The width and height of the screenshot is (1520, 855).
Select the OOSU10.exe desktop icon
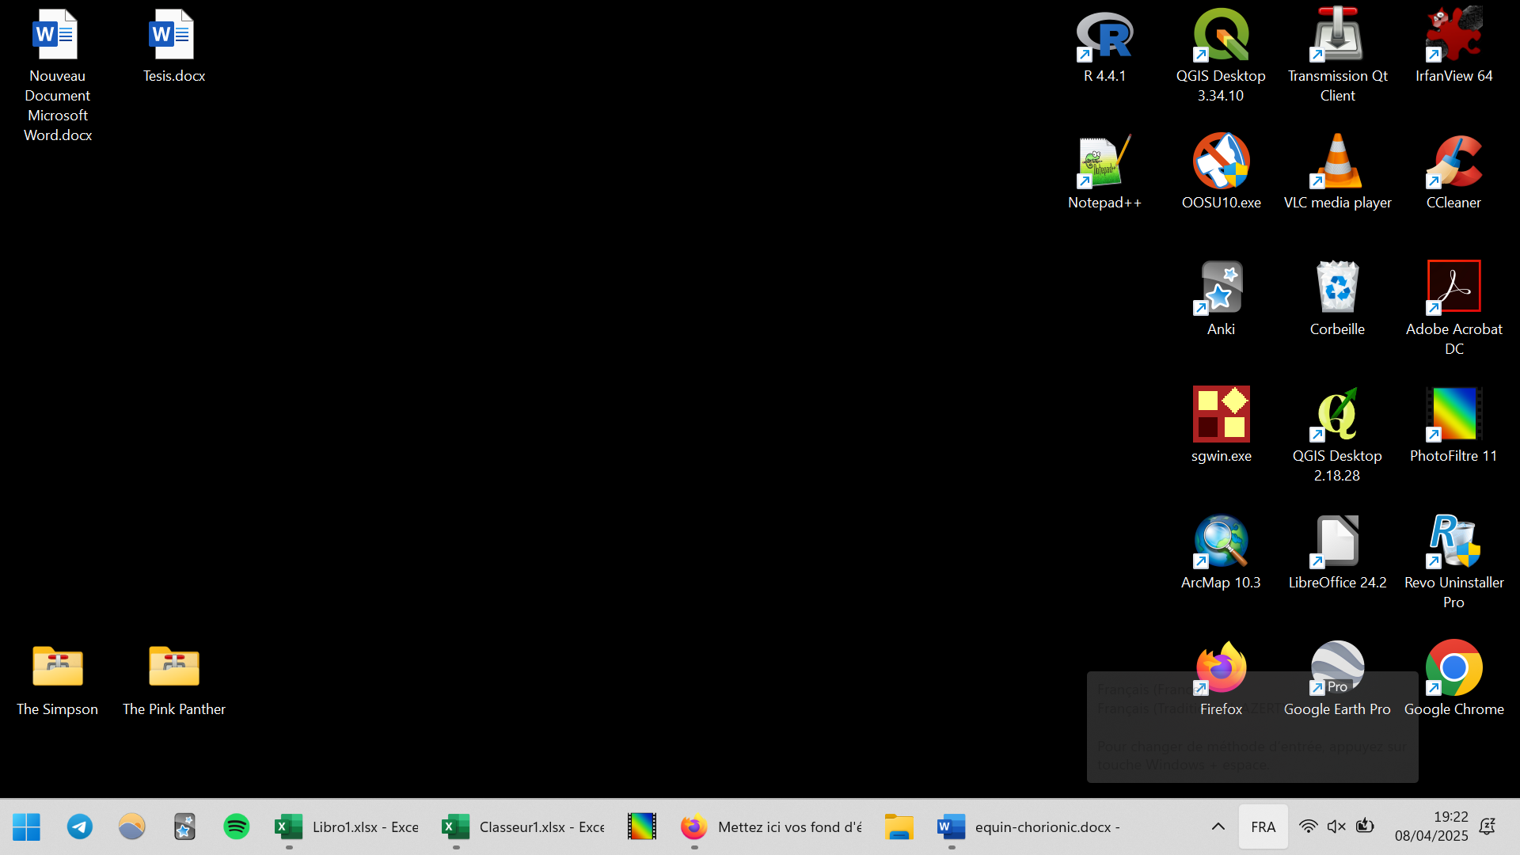pyautogui.click(x=1221, y=172)
